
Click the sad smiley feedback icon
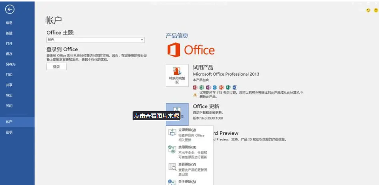point(376,10)
